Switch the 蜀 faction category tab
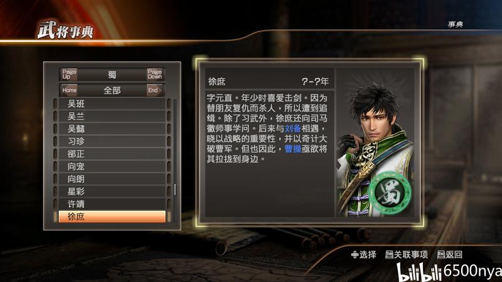 click(x=112, y=75)
